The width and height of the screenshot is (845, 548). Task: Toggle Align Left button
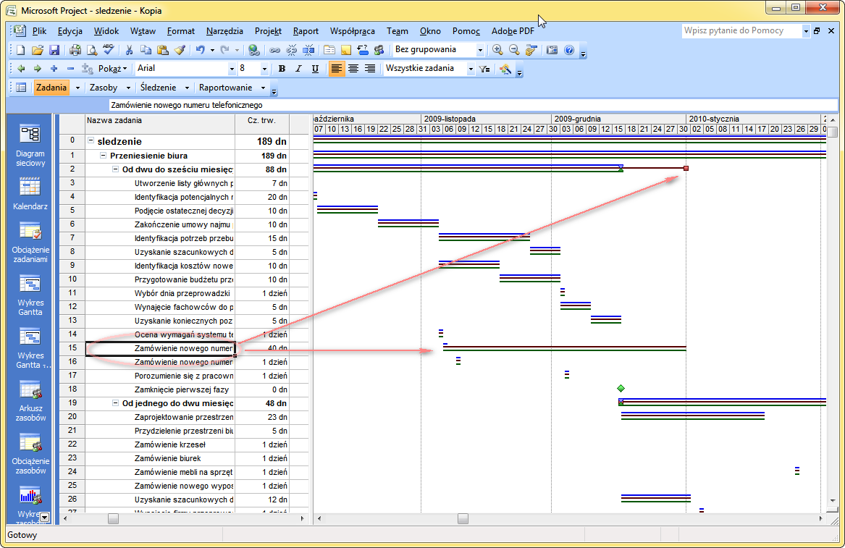tap(336, 69)
